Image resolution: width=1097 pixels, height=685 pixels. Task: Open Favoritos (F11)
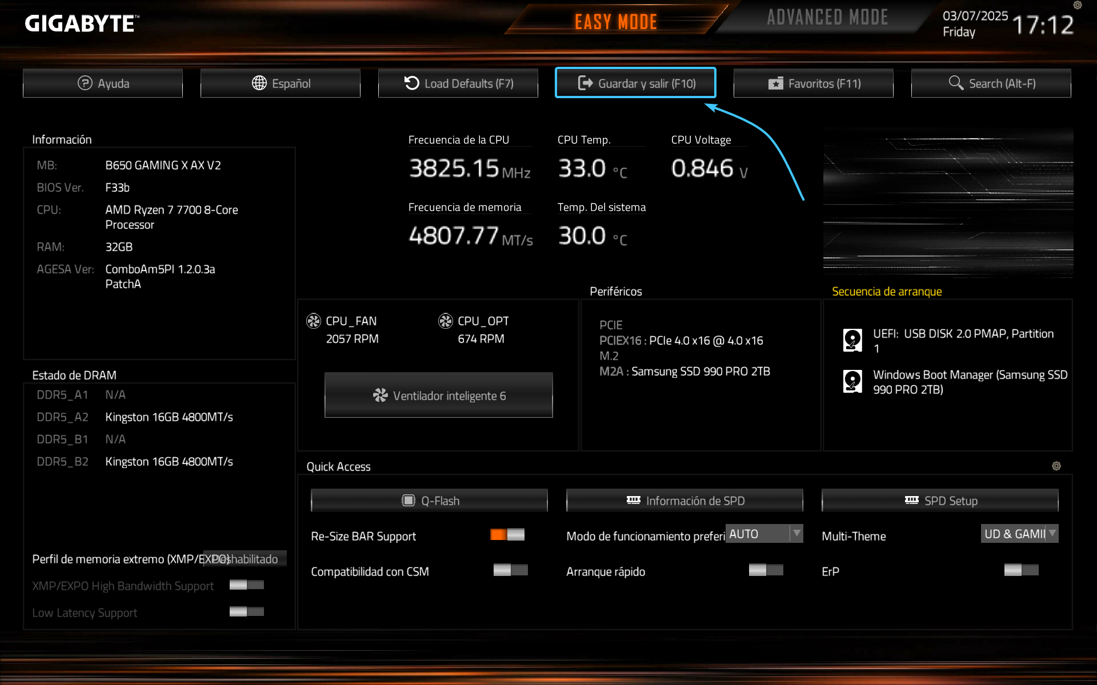pos(814,83)
